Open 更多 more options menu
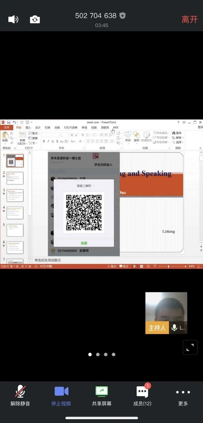 [x=183, y=396]
